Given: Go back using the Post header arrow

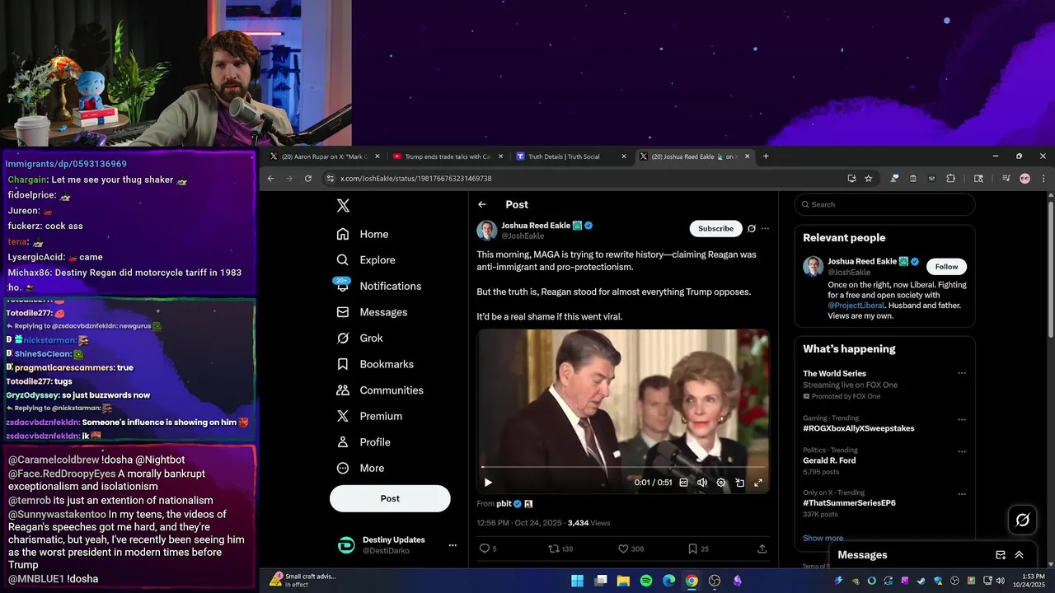Looking at the screenshot, I should (482, 204).
